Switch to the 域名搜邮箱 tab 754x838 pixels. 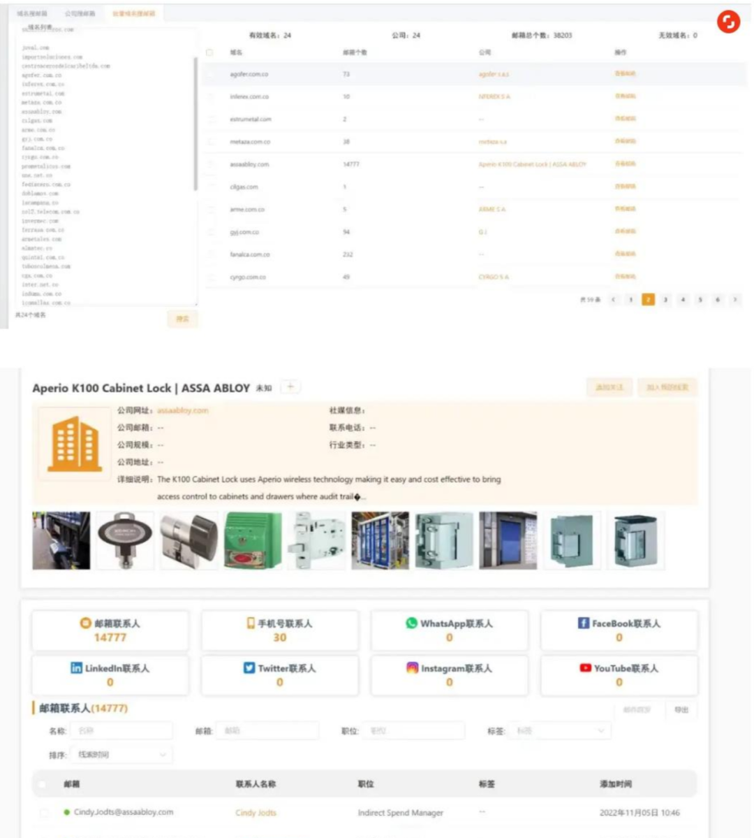pos(32,13)
